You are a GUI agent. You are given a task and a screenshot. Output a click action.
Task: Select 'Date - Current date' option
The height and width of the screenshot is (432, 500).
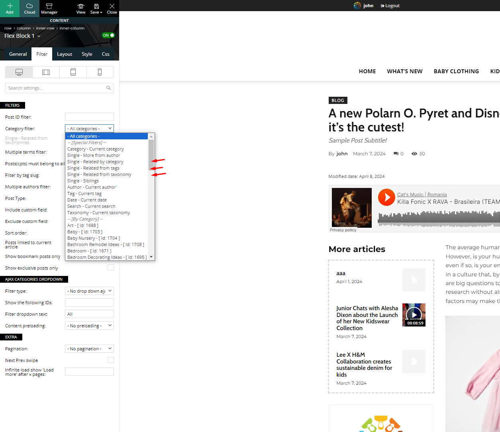pos(107,200)
